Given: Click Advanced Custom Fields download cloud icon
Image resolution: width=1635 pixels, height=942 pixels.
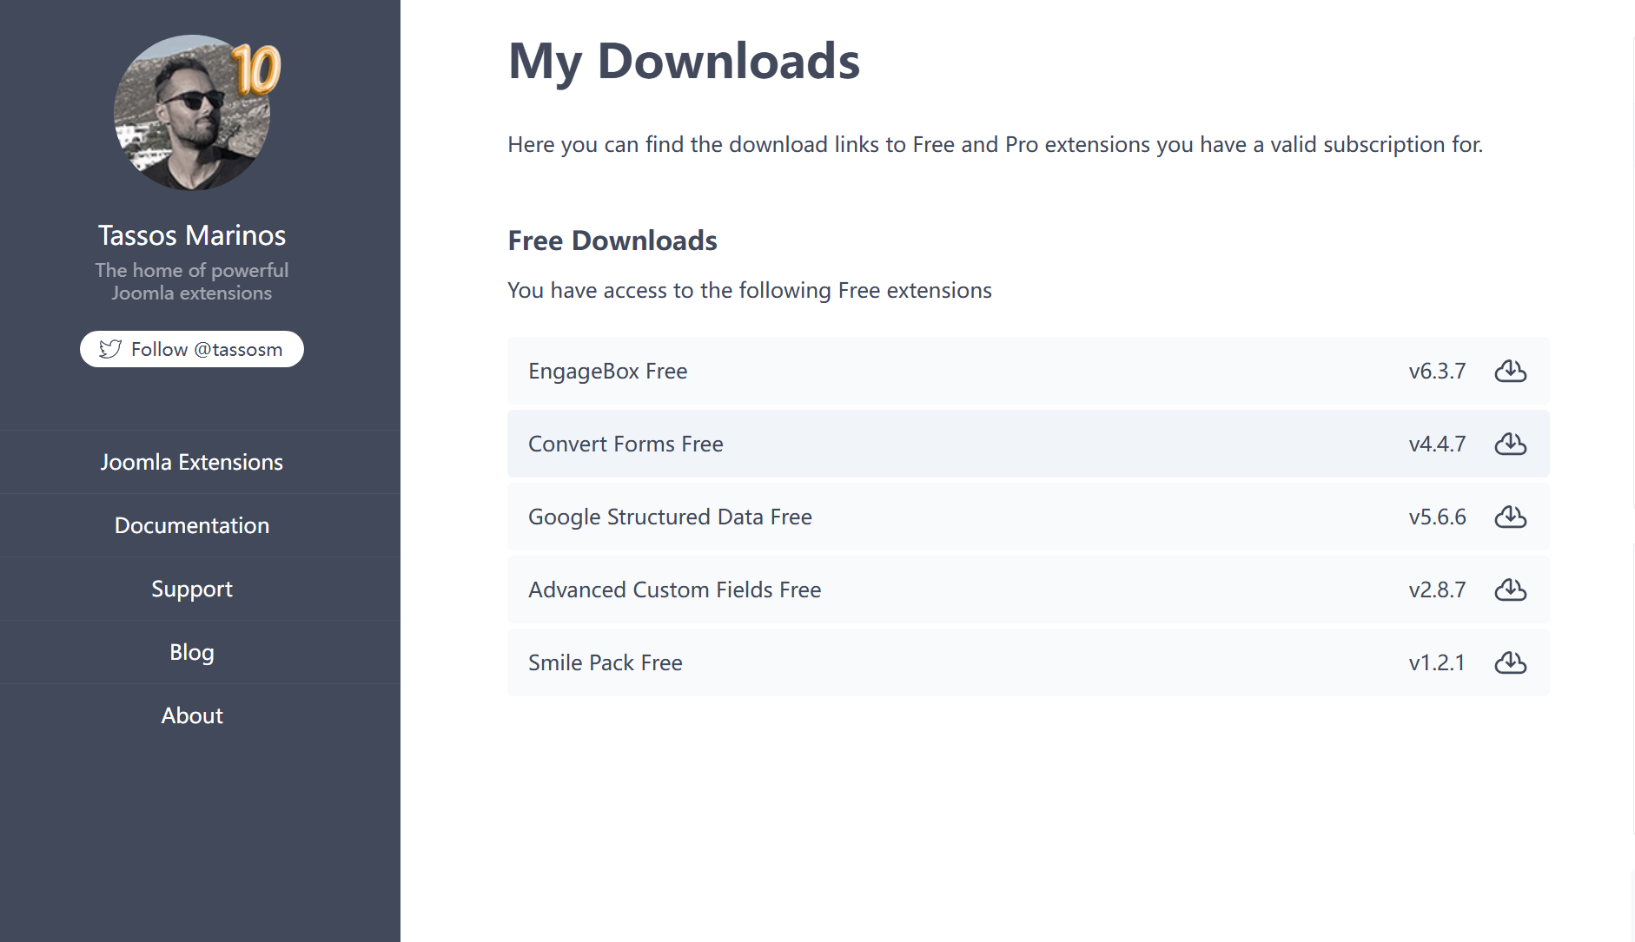Looking at the screenshot, I should (1510, 590).
